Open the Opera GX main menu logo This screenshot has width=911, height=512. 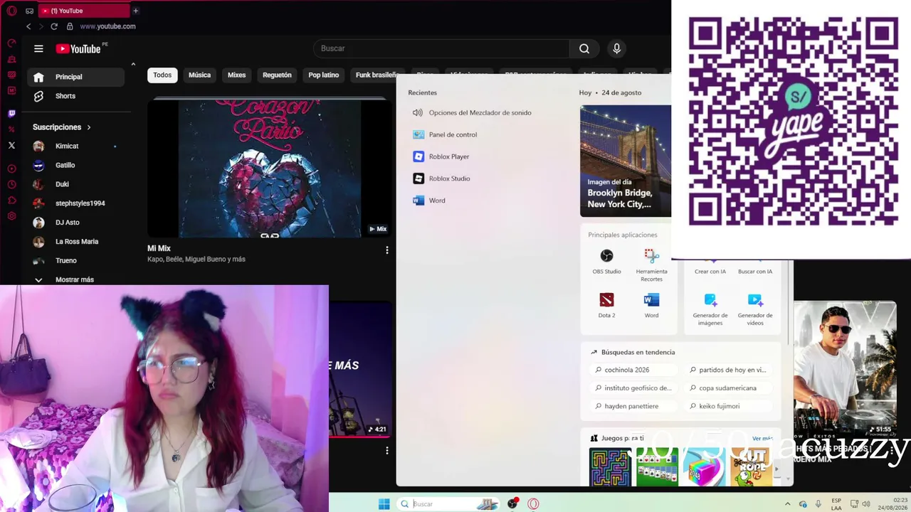click(11, 11)
